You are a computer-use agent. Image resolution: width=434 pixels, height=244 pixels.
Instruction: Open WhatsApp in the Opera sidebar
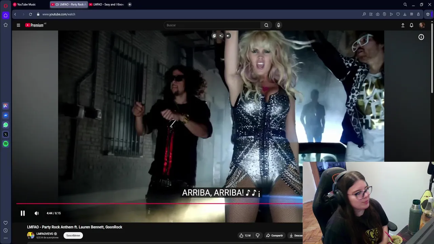(5, 125)
